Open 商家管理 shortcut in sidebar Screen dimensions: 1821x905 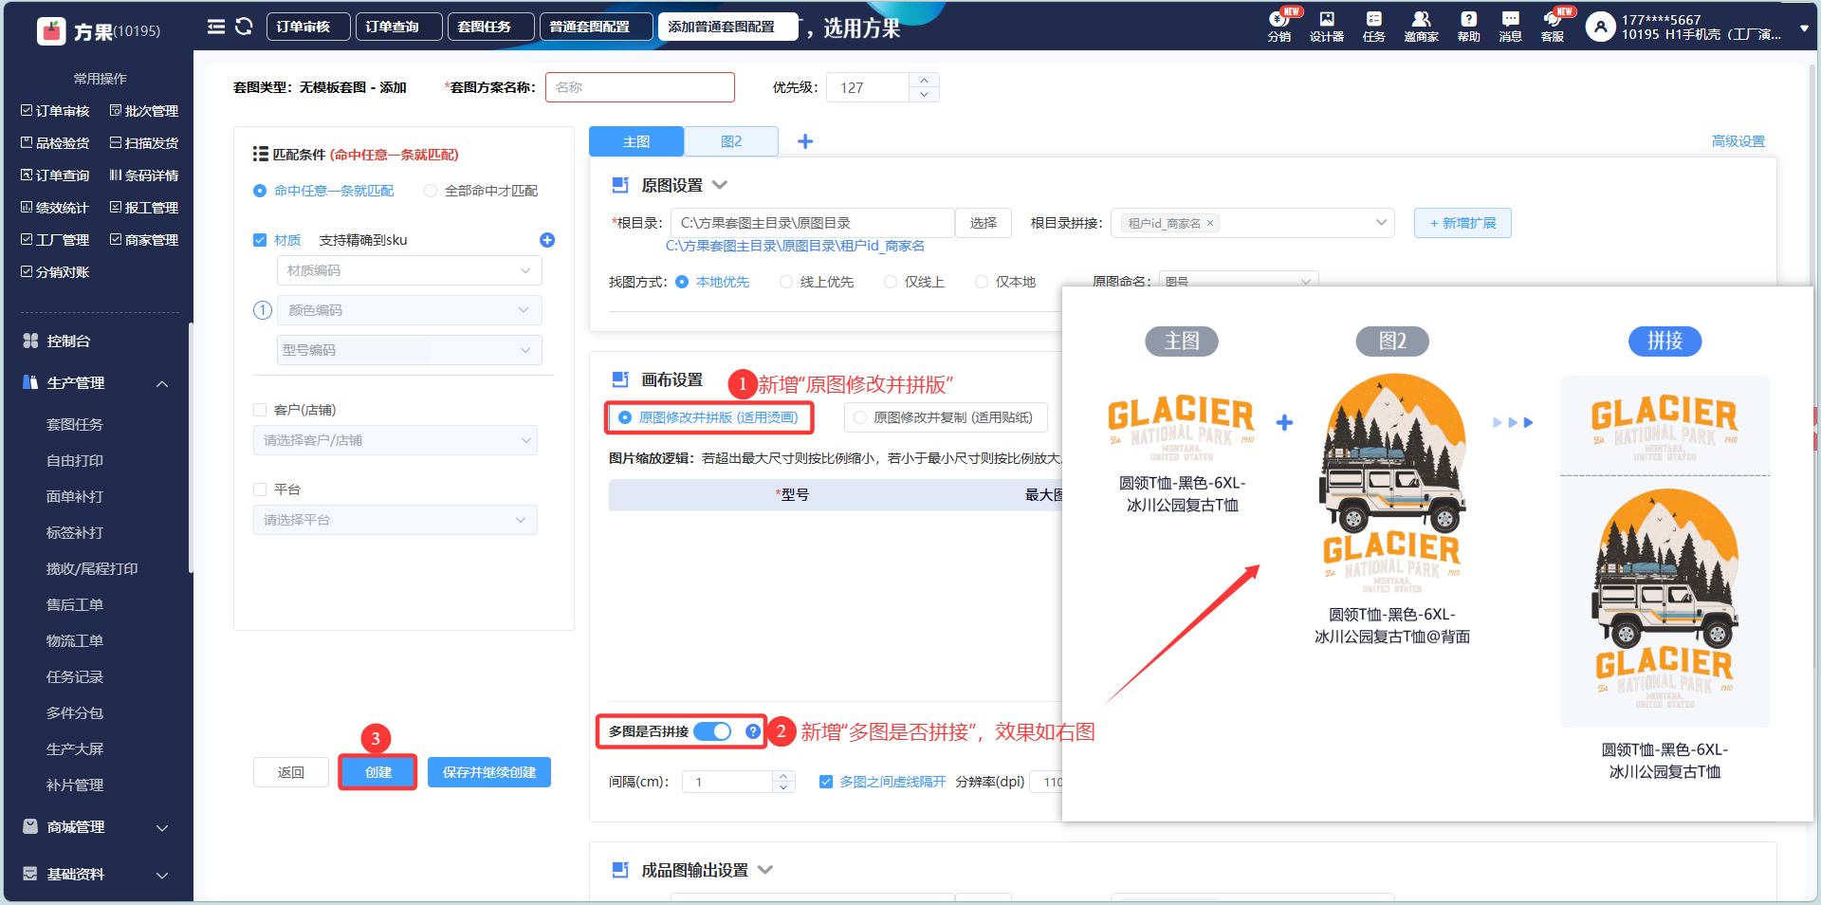[144, 240]
